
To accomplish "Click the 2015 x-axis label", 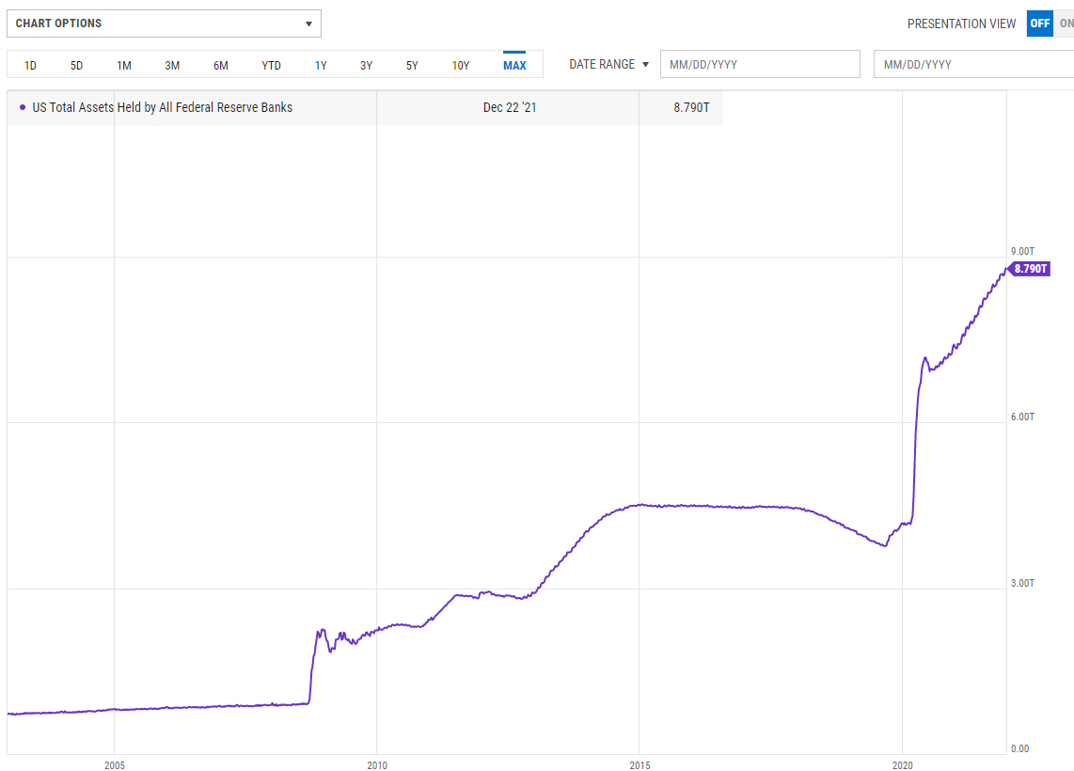I will 640,764.
